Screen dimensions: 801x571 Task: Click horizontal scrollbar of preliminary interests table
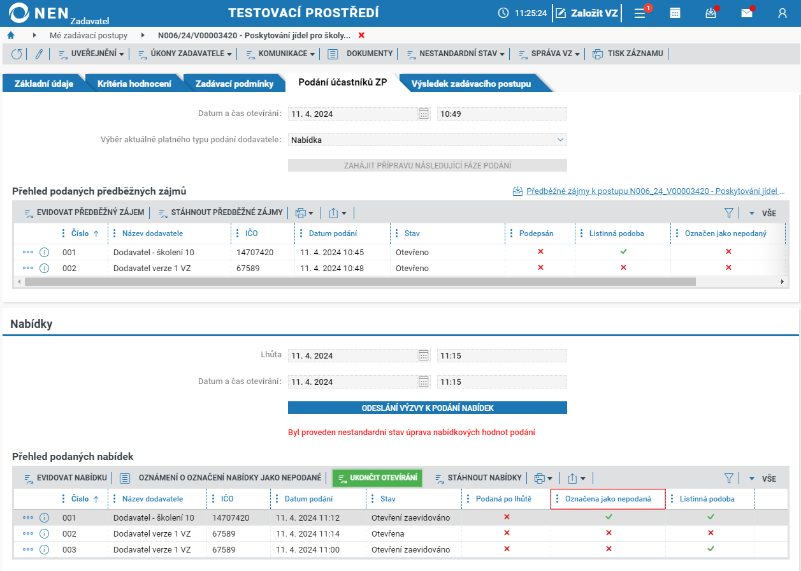[x=359, y=281]
